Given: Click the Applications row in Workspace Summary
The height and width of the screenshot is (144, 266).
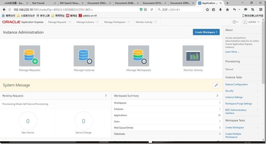Looking at the screenshot, I should coord(167,115).
